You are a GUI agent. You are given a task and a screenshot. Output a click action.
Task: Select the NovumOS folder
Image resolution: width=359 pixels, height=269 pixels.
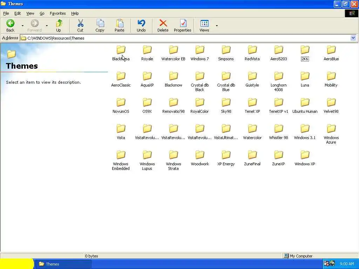pos(121,106)
